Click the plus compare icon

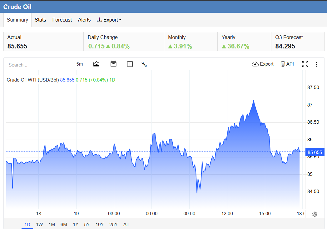pos(130,64)
